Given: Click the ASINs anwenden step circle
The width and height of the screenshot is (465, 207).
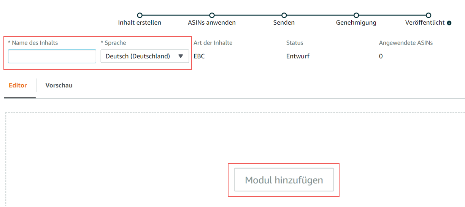Looking at the screenshot, I should pyautogui.click(x=212, y=15).
